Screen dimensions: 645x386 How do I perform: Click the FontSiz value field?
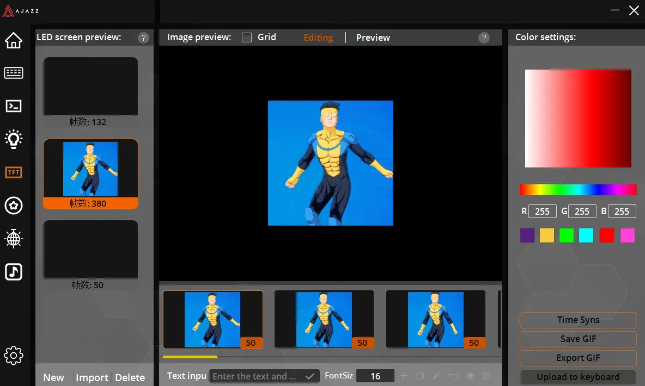click(x=375, y=376)
